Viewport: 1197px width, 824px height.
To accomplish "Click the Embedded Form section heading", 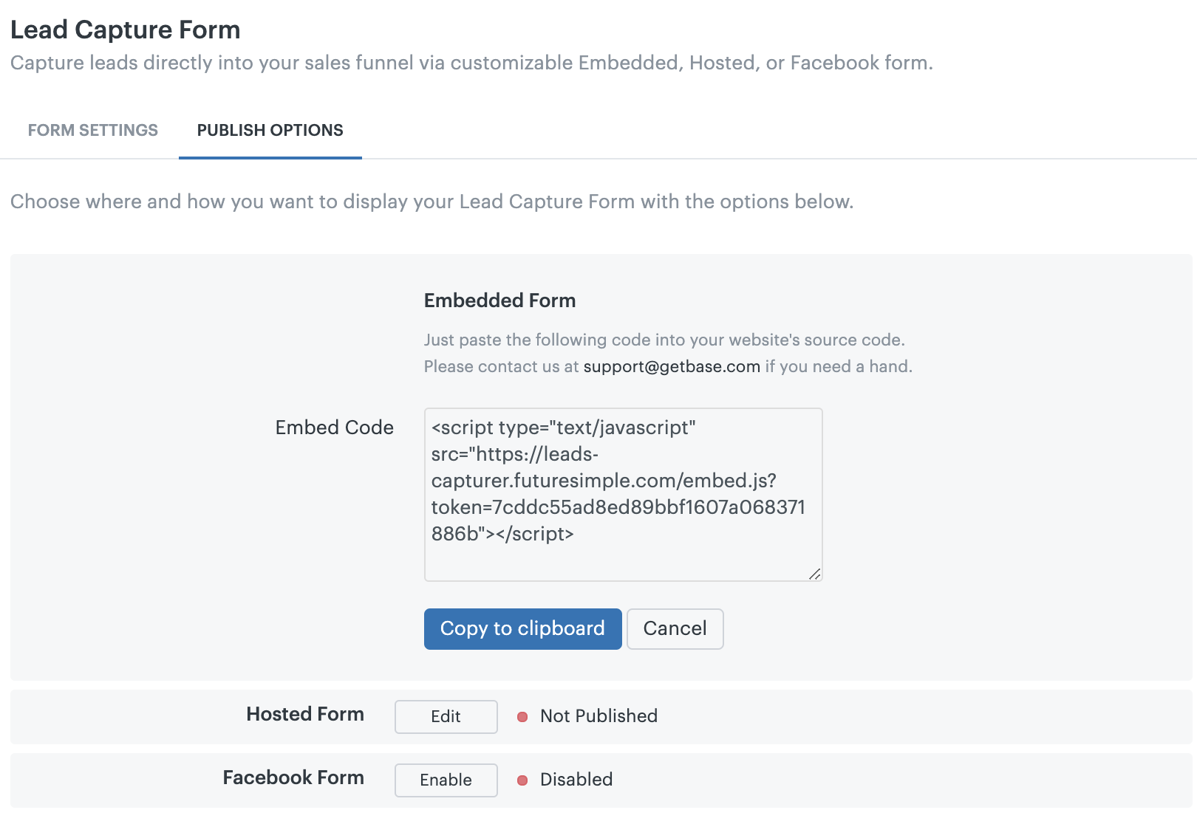I will point(499,301).
